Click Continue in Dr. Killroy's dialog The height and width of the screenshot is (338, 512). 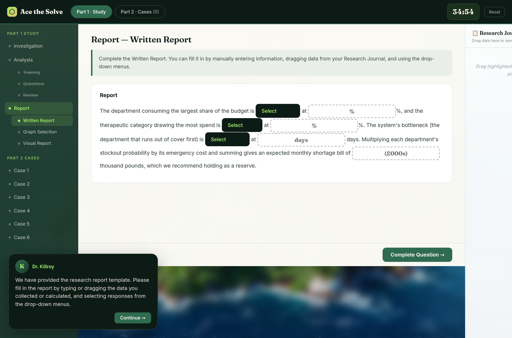pyautogui.click(x=133, y=318)
